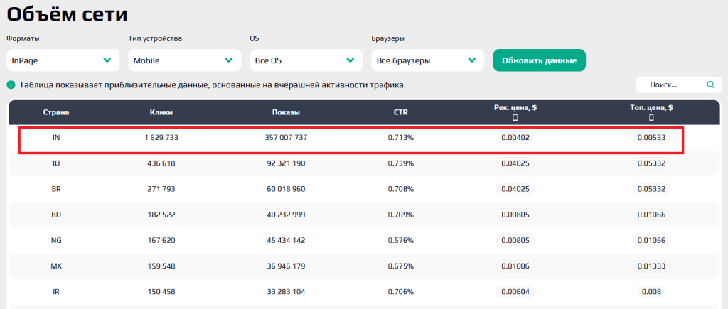Click the clicks value 150 458
Image resolution: width=728 pixels, height=309 pixels.
tap(161, 292)
